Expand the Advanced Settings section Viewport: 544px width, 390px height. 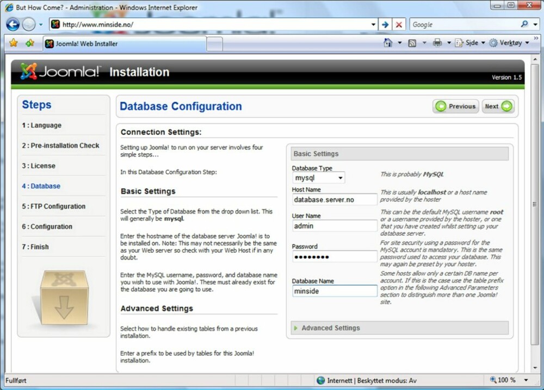point(400,328)
